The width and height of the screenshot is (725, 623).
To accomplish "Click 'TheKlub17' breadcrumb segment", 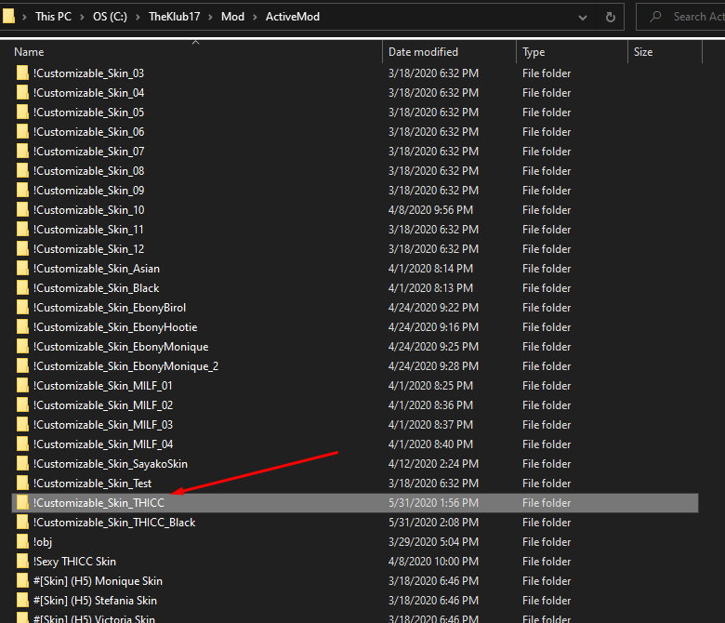I will click(x=175, y=17).
